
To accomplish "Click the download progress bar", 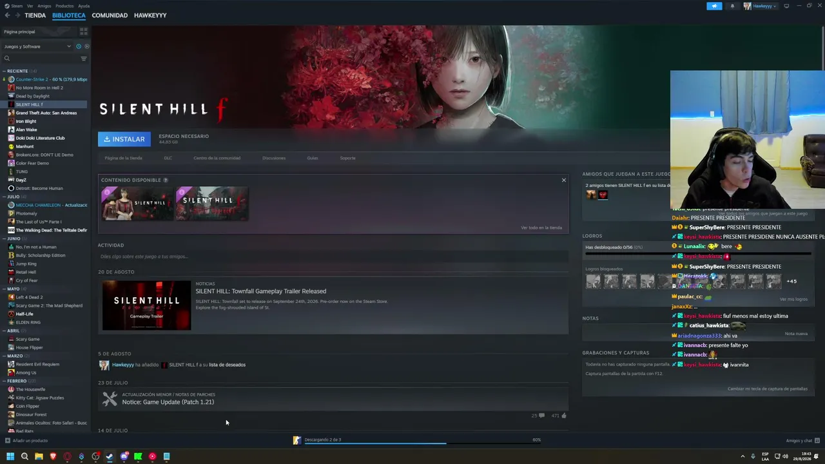I will pos(422,443).
